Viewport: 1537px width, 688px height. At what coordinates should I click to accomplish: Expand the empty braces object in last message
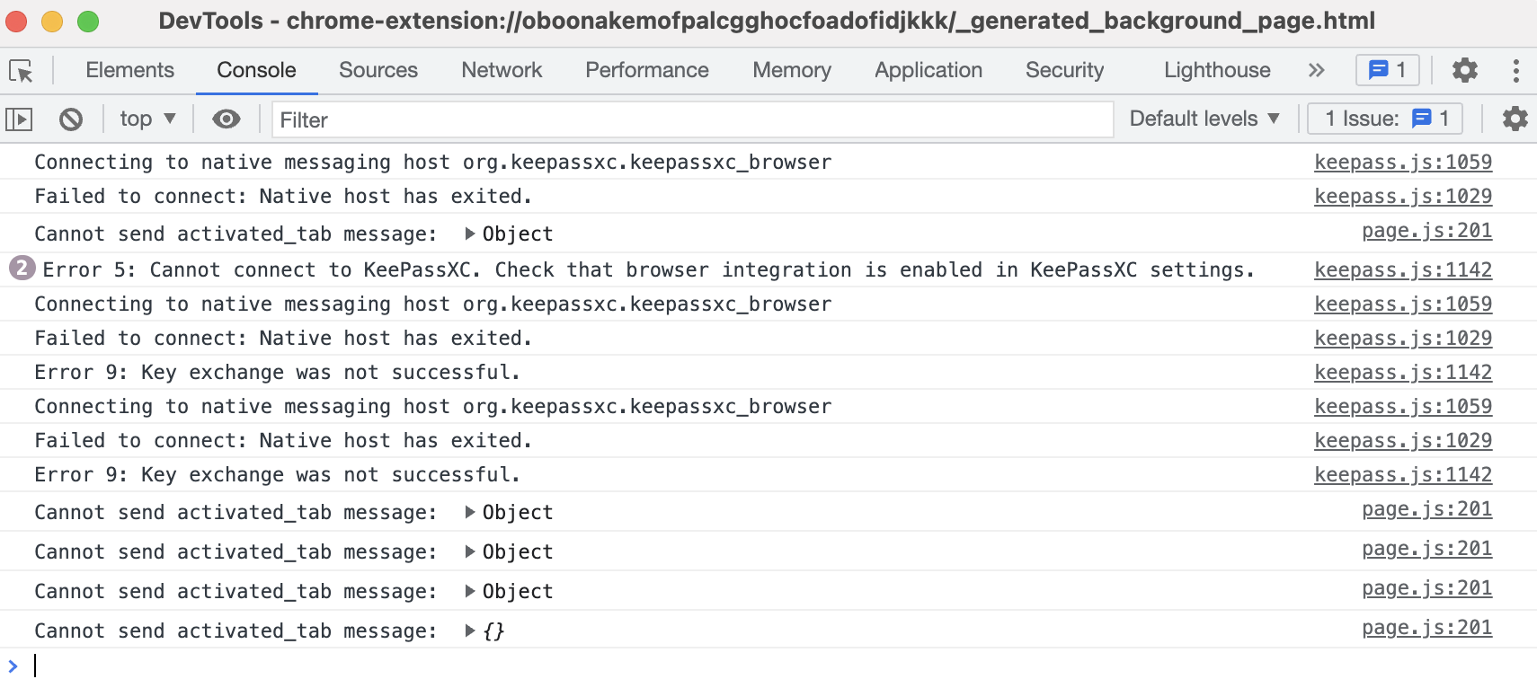click(470, 631)
